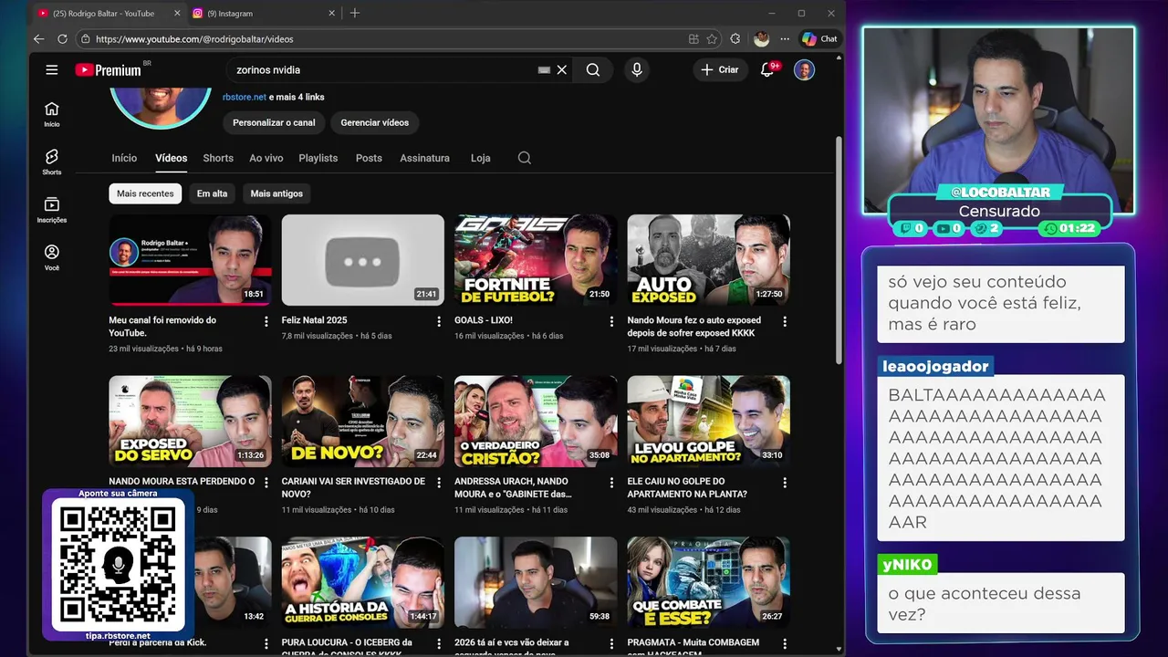Click the search magnifier button
Image resolution: width=1168 pixels, height=657 pixels.
[593, 69]
